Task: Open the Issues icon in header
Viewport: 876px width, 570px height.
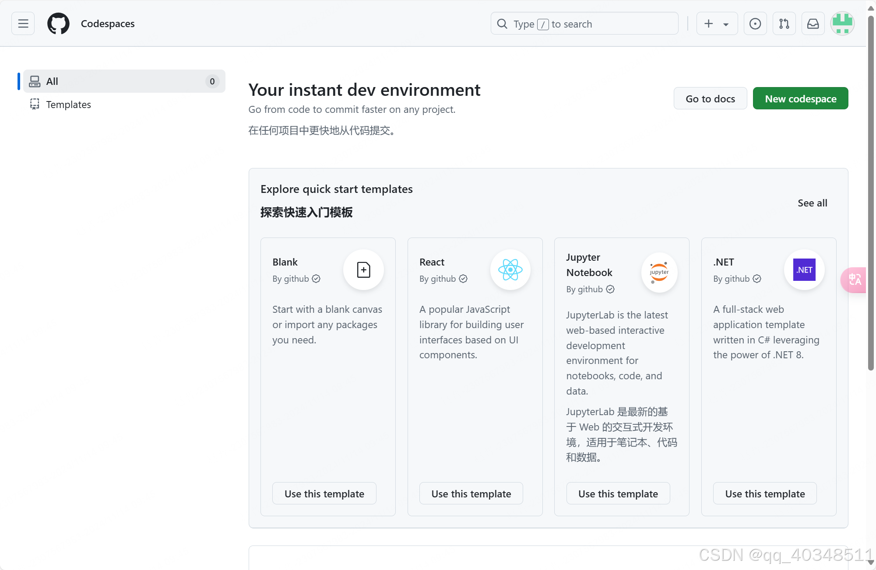Action: pyautogui.click(x=755, y=24)
